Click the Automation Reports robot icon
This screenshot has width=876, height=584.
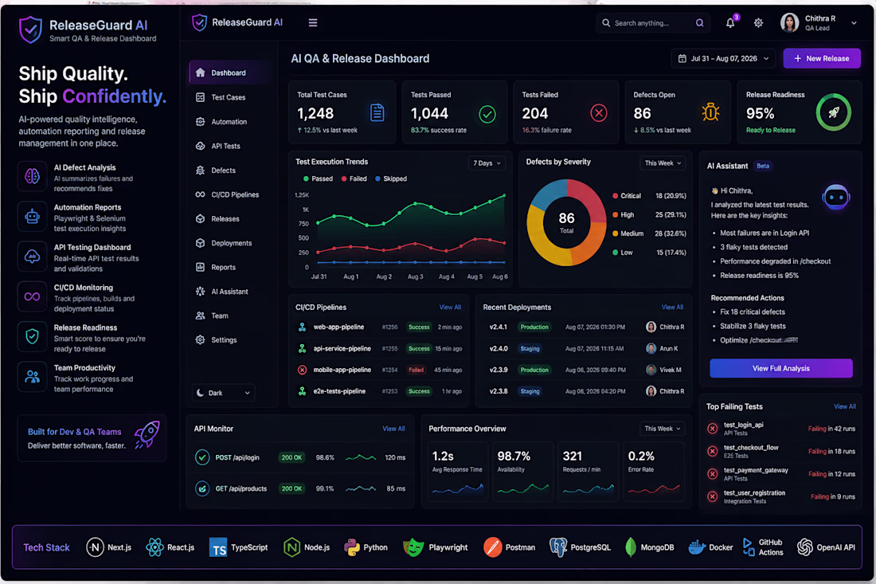tap(32, 216)
